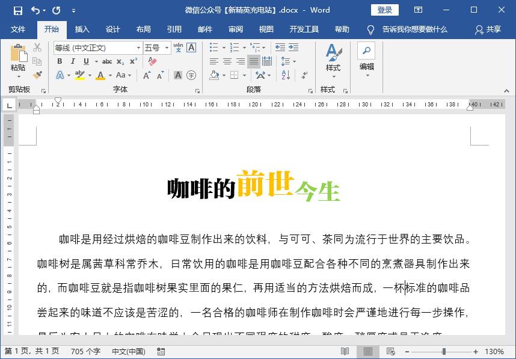Clear all formatting with eraser icon
This screenshot has height=359, width=516.
(152, 61)
